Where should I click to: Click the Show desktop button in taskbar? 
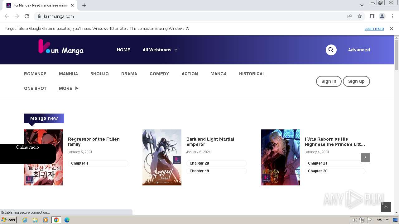395,220
